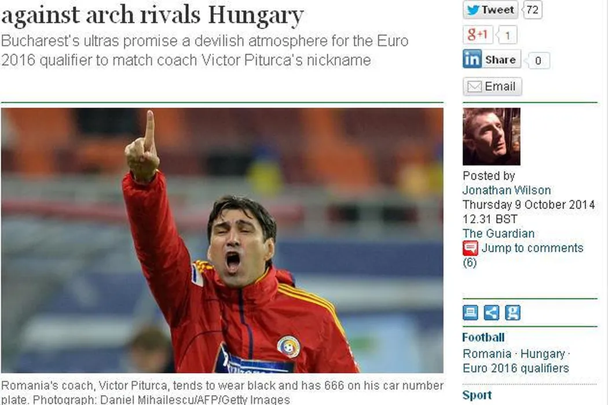Click the Email envelope icon
608x405 pixels.
(474, 86)
